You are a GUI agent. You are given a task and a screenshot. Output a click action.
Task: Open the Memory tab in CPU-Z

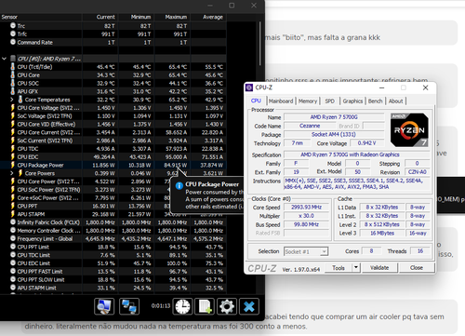308,101
